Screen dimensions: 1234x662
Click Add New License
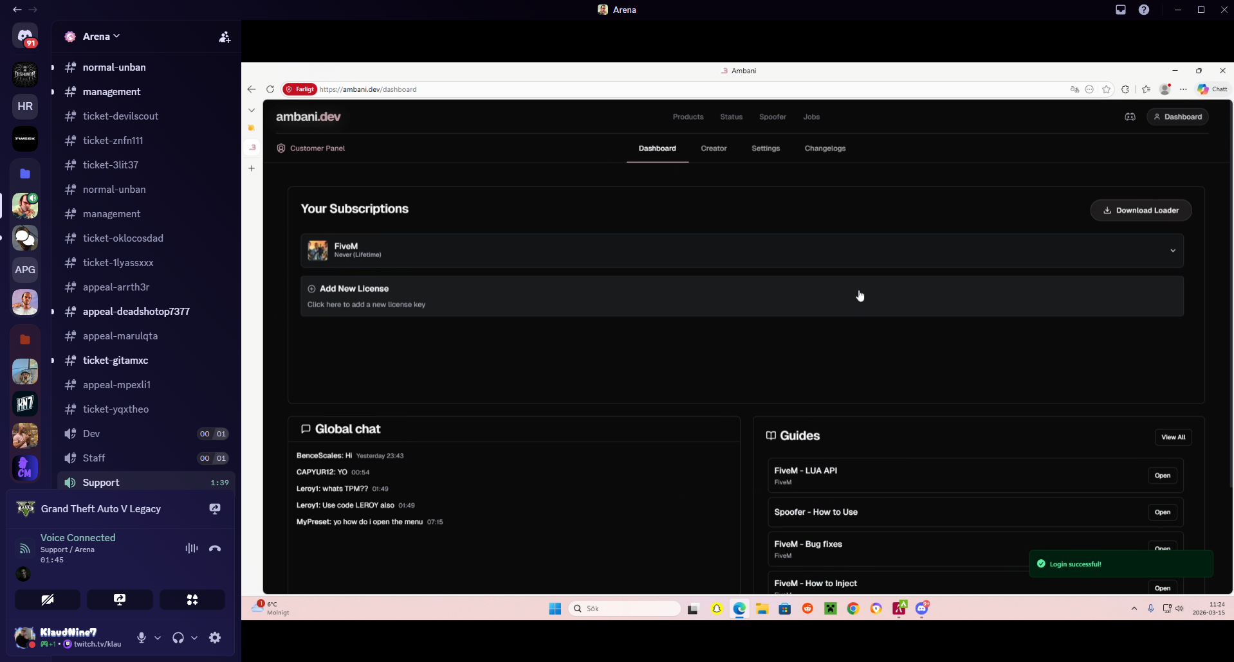[742, 296]
